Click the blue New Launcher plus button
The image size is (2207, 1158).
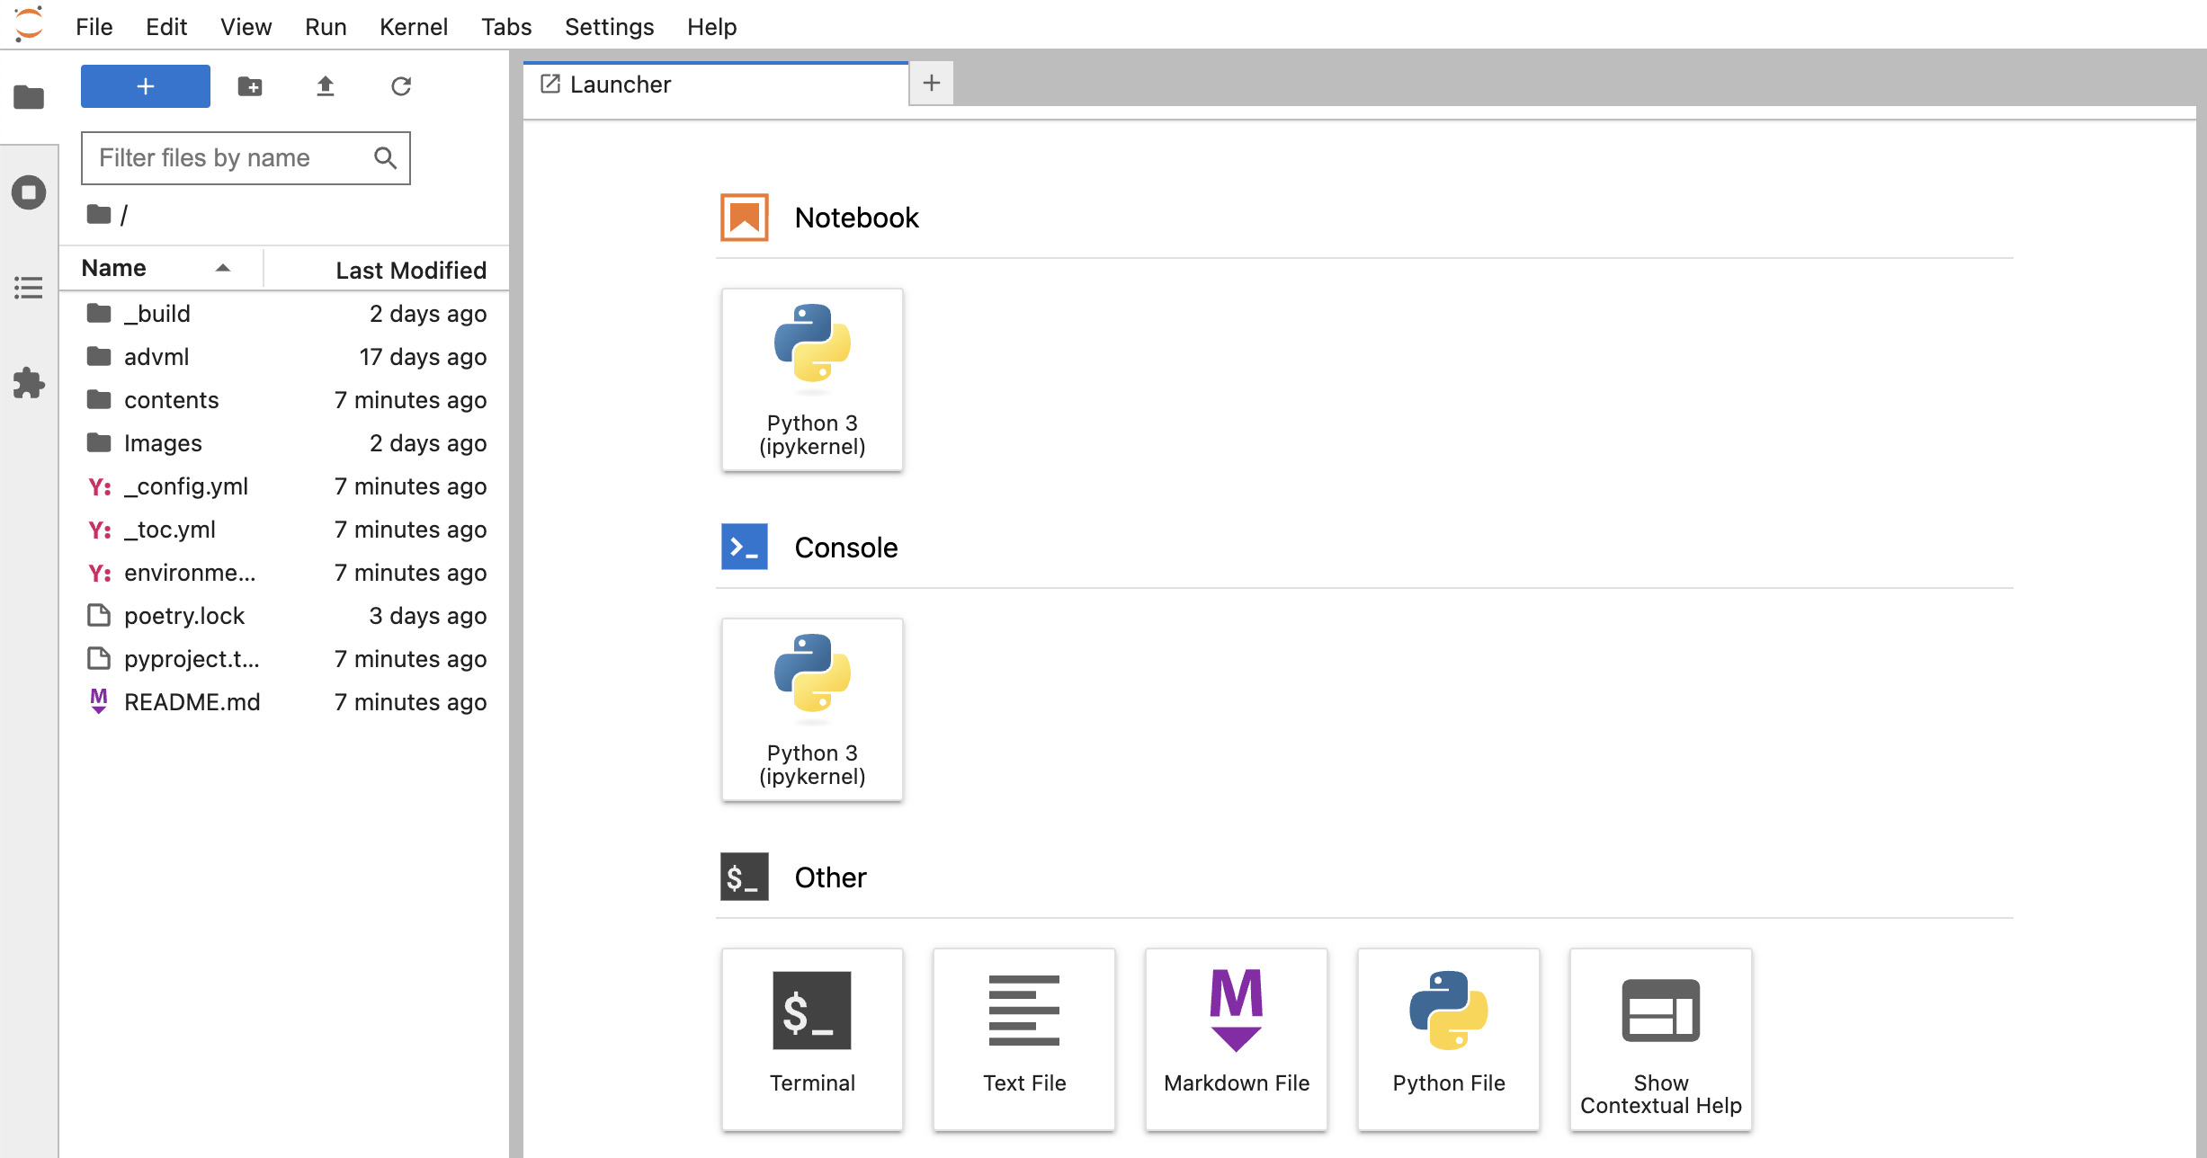pyautogui.click(x=146, y=86)
